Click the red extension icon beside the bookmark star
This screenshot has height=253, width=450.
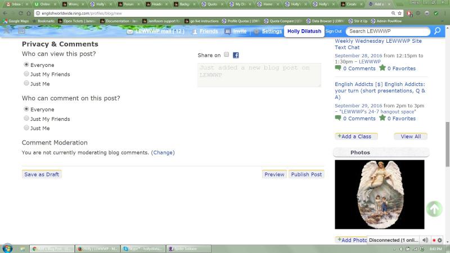click(409, 13)
